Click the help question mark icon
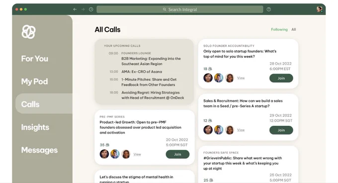This screenshot has width=338, height=183. pos(268,9)
